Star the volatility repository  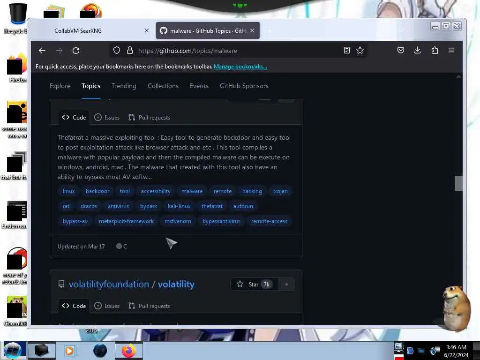click(x=254, y=285)
